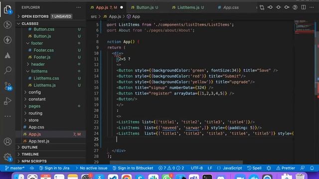
Task: Open changes with previous revision icon
Action: click(270, 7)
